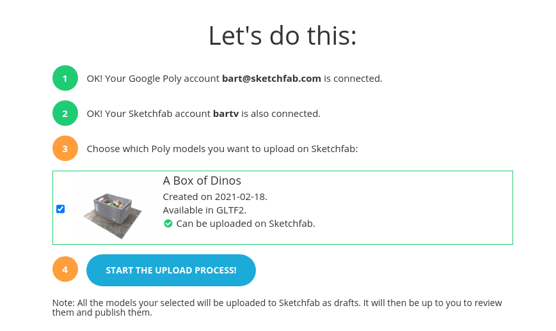Viewport: 556px width, 331px height.
Task: Click the green step 2 circle
Action: tap(65, 114)
